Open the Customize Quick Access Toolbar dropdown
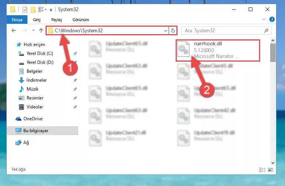 pos(51,10)
